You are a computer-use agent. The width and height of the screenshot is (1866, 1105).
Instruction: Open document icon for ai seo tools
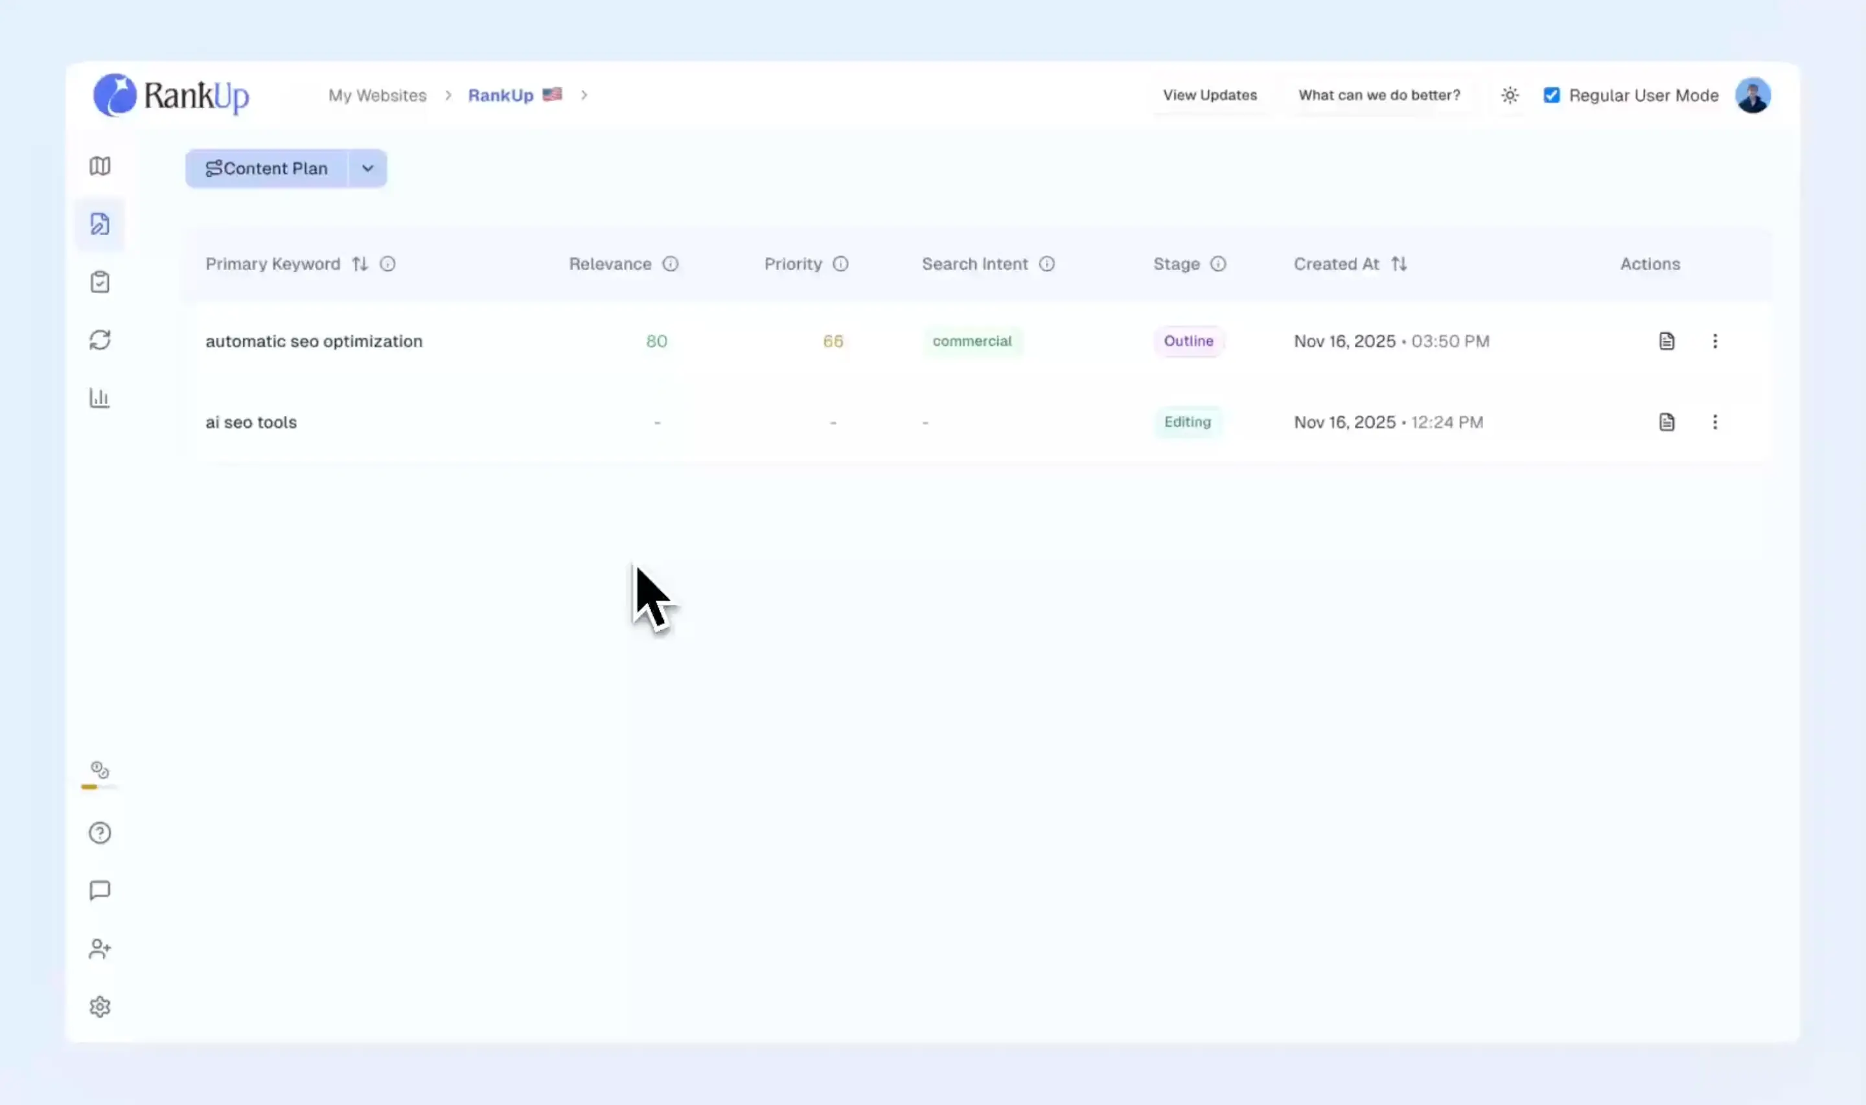(x=1666, y=422)
